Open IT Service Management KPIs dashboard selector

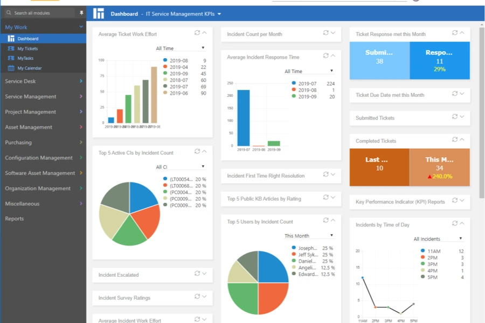pyautogui.click(x=183, y=14)
